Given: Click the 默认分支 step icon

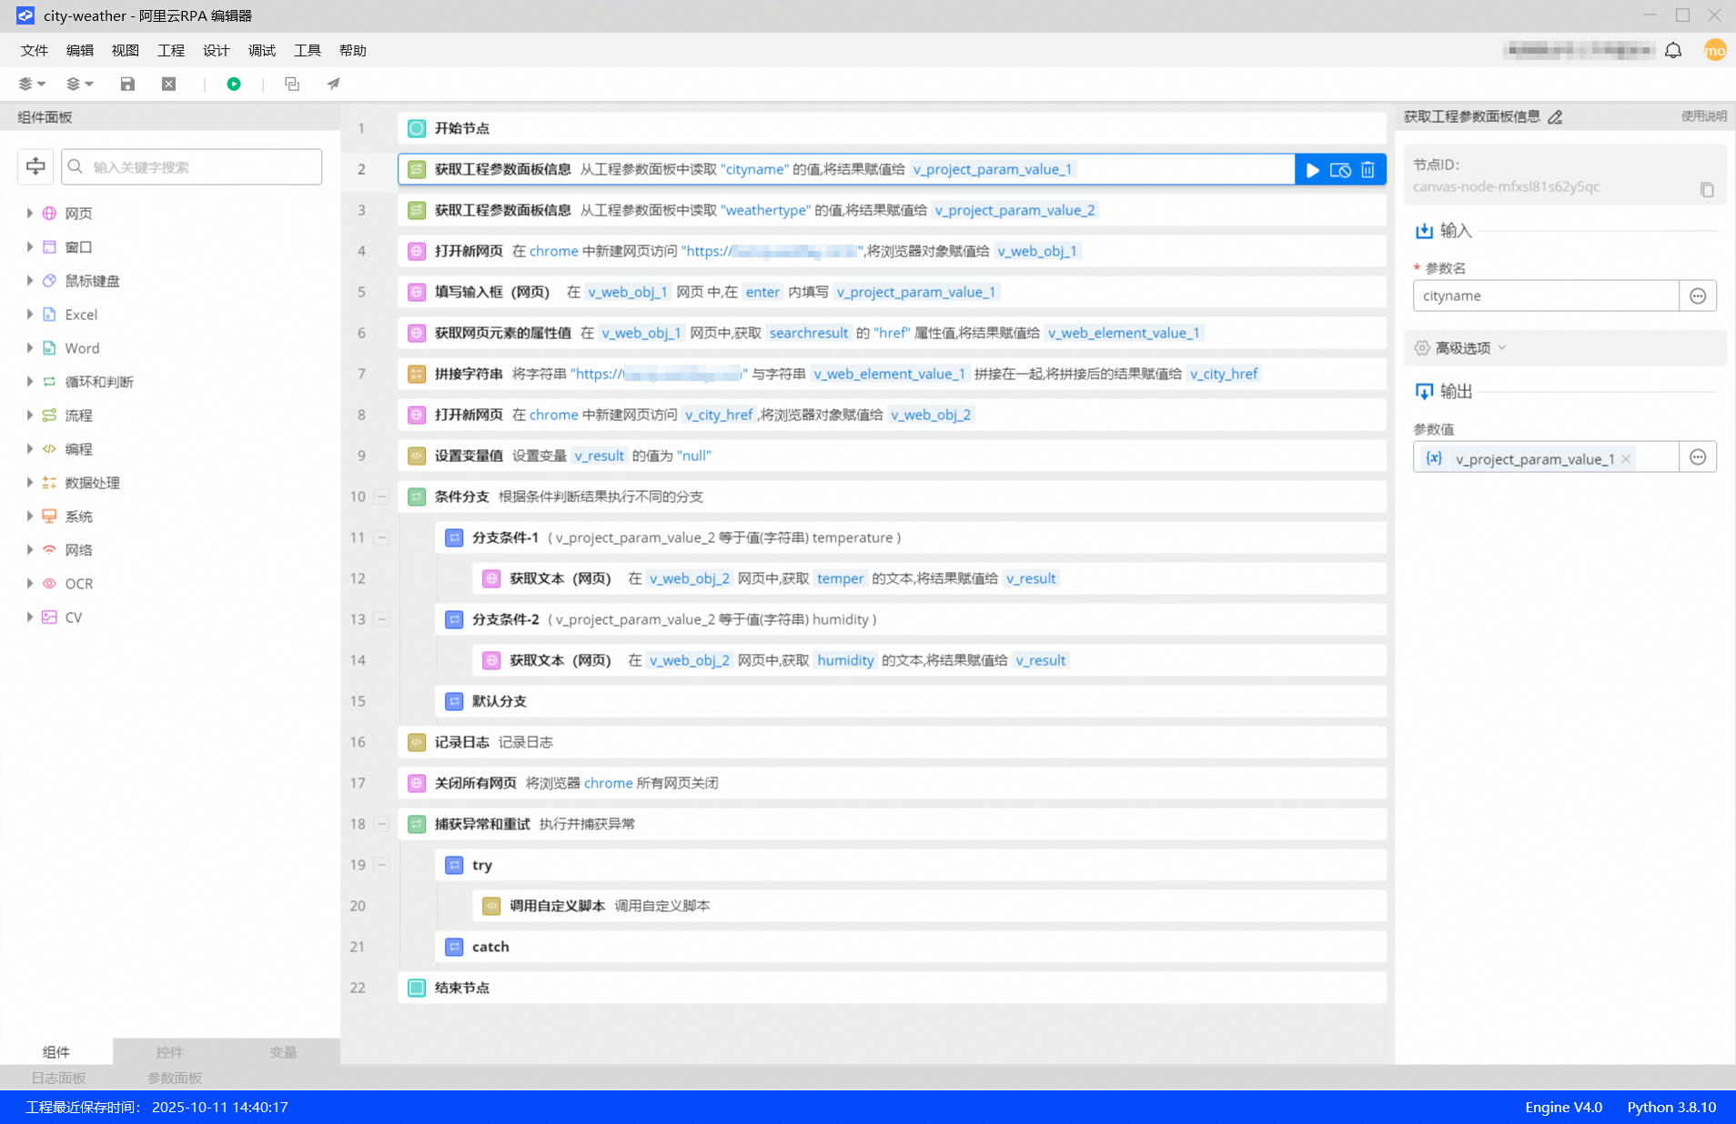Looking at the screenshot, I should coord(454,701).
